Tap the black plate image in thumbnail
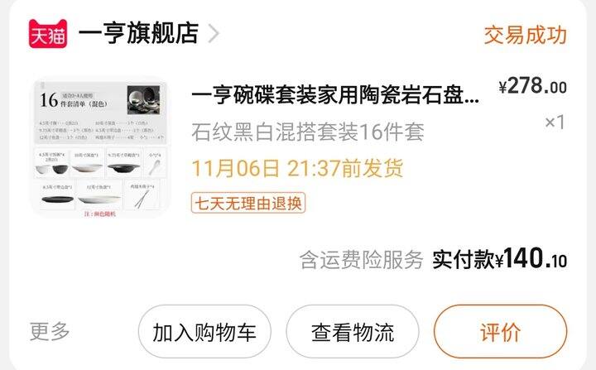This screenshot has width=596, height=370. (58, 199)
